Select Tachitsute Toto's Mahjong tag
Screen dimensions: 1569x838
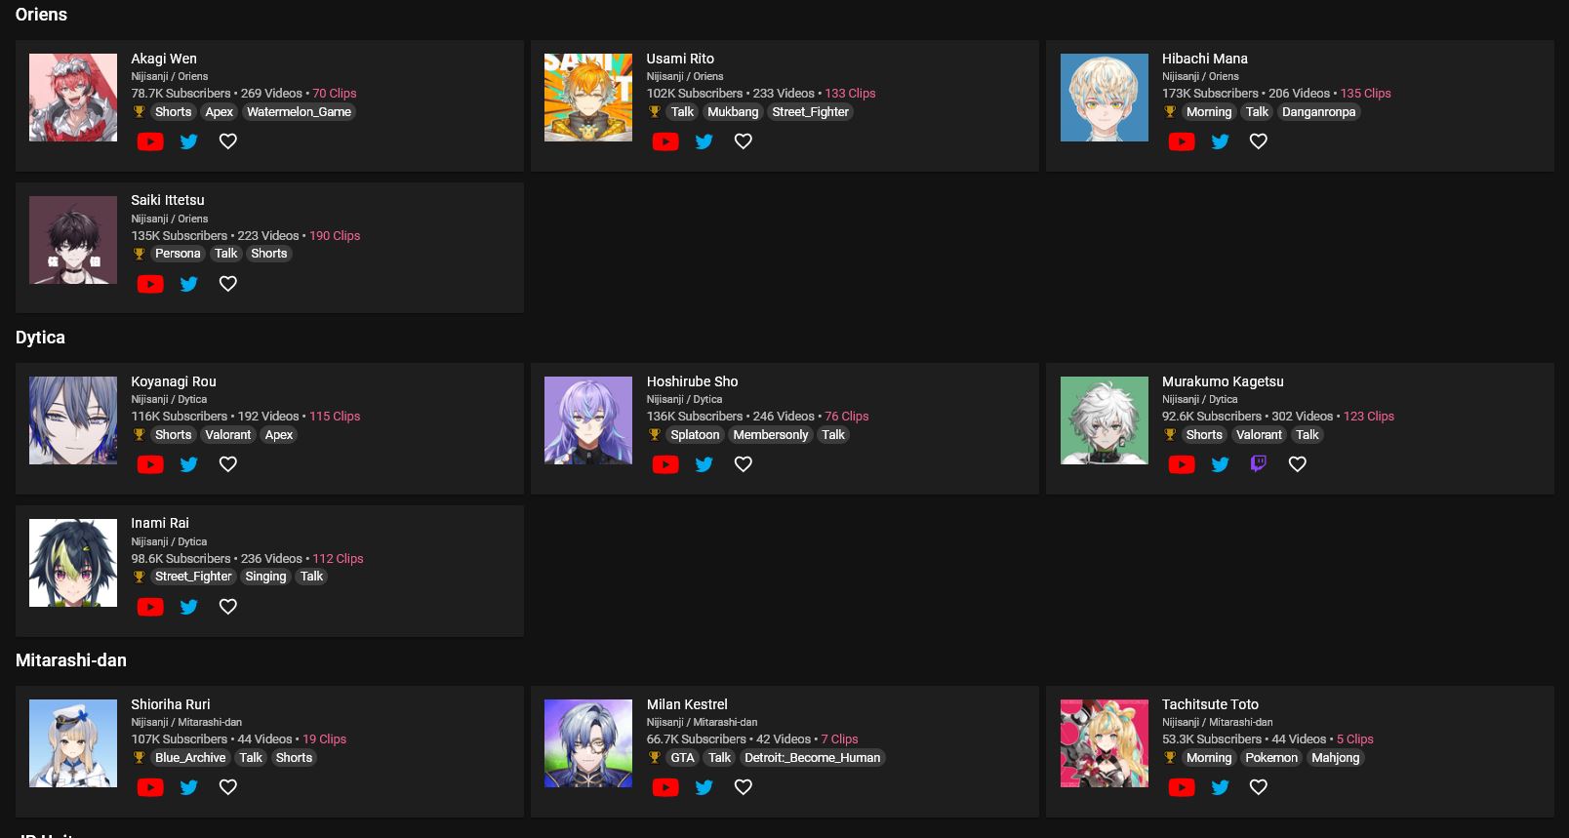[1335, 758]
